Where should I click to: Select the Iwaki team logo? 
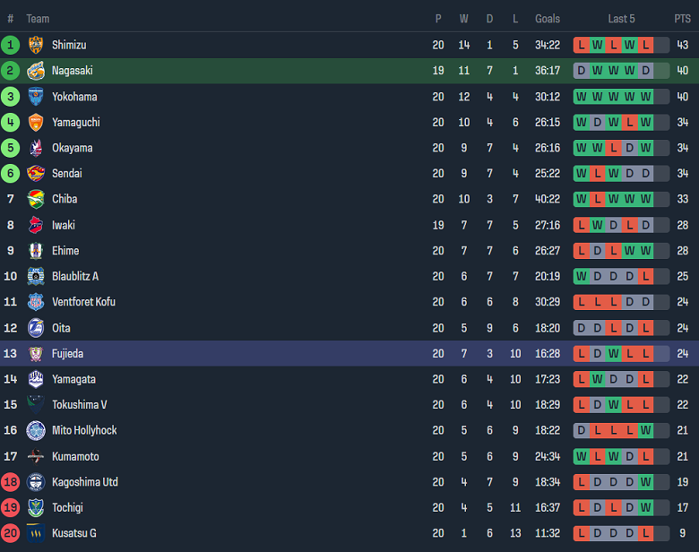coord(36,225)
